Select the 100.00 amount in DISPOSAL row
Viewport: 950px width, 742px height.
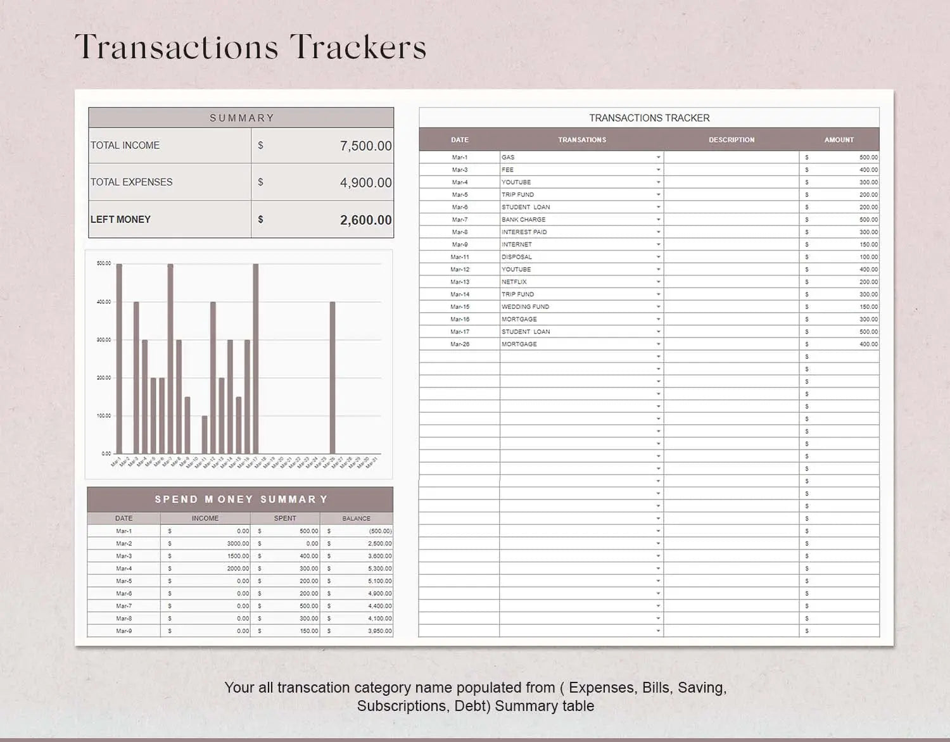839,257
